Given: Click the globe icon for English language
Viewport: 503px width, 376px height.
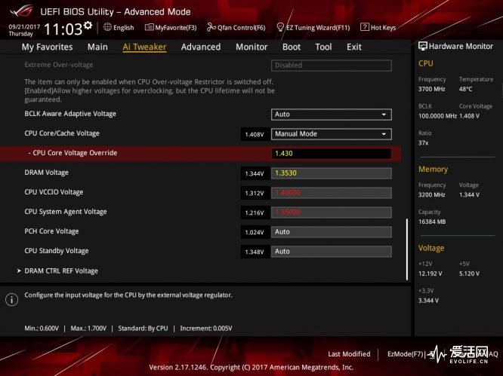Looking at the screenshot, I should tap(108, 28).
